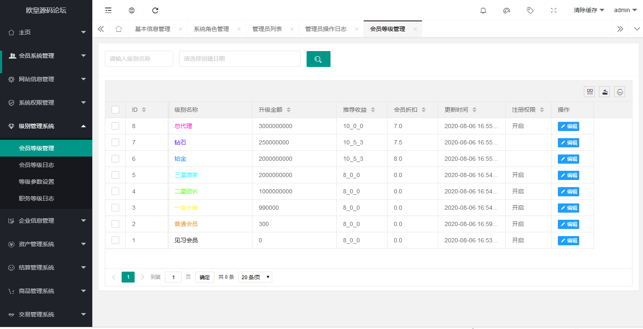Click the magnifying glass search button
Screen dimensions: 643x329
tap(318, 59)
